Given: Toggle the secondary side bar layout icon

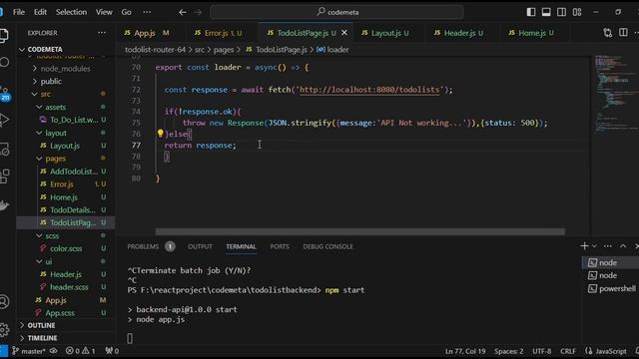Looking at the screenshot, I should [561, 12].
